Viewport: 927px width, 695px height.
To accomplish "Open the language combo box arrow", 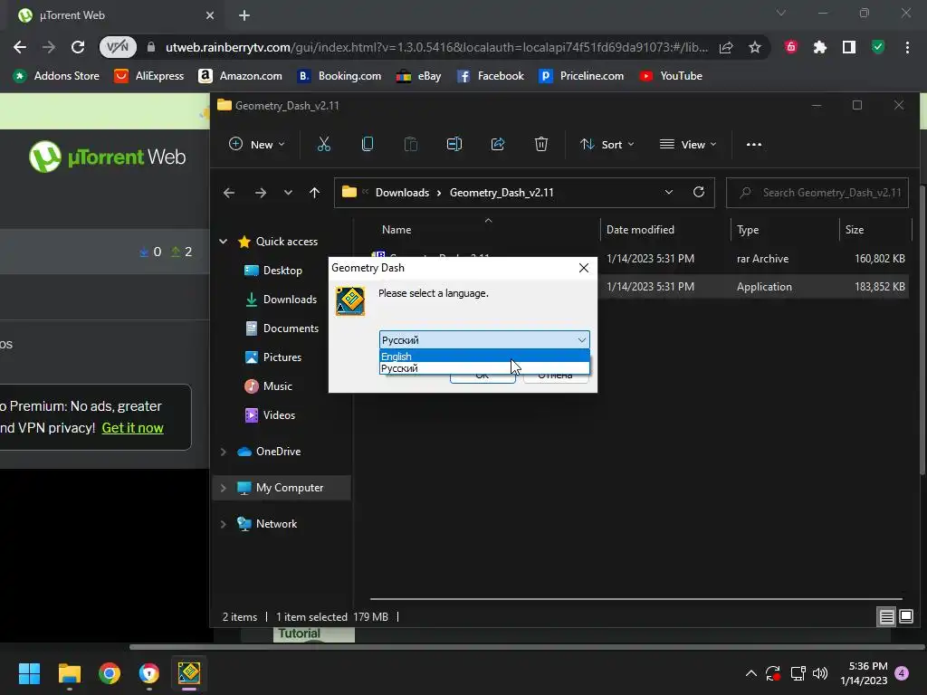I will click(582, 340).
